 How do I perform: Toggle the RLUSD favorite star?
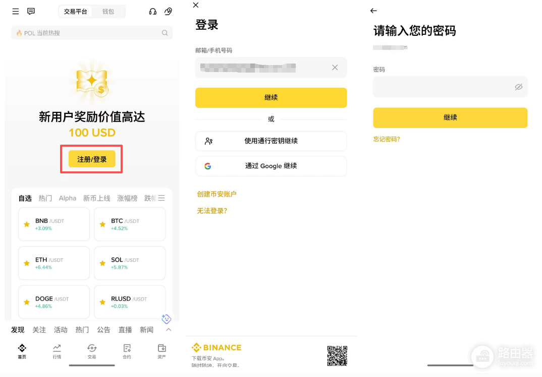pyautogui.click(x=102, y=302)
